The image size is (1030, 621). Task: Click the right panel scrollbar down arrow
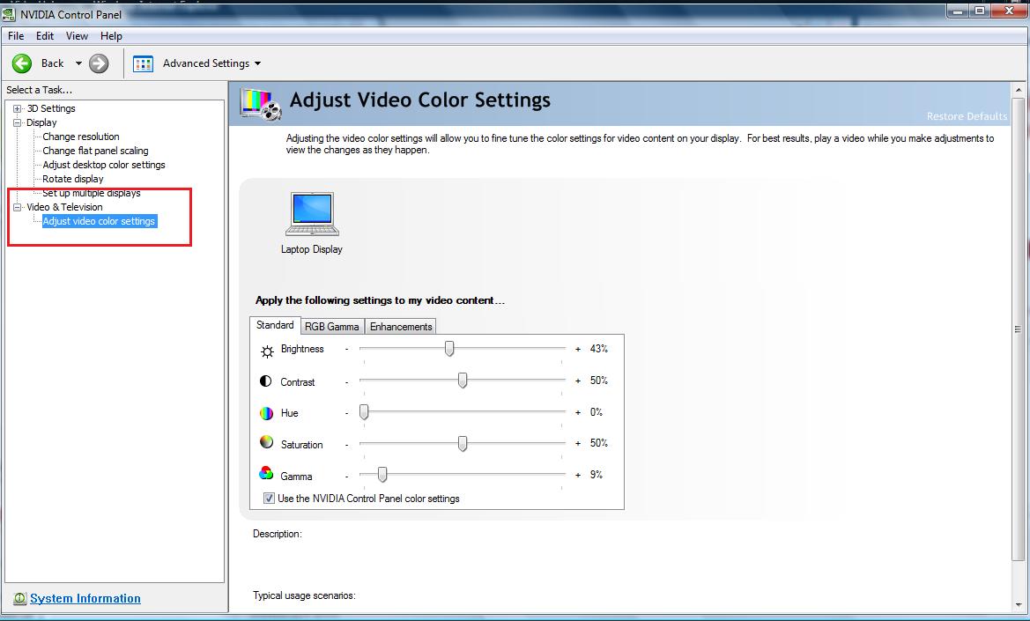click(x=1019, y=604)
